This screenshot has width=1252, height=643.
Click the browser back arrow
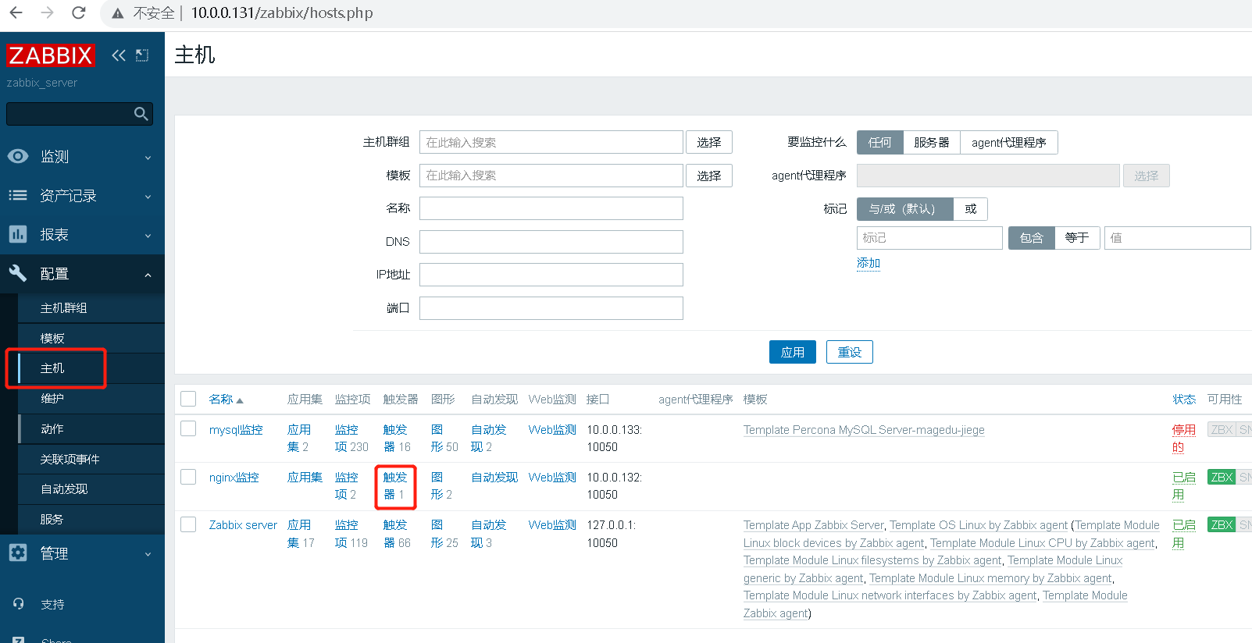pos(16,12)
